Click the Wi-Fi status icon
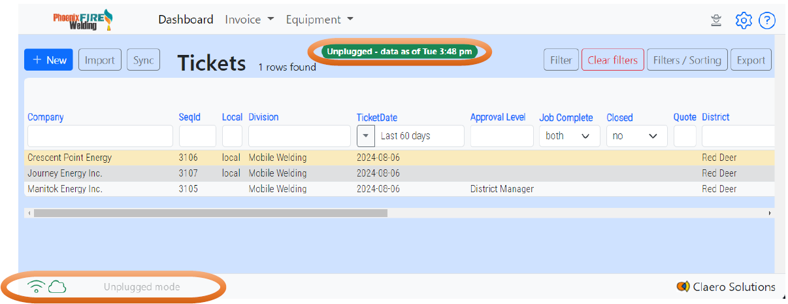788x304 pixels. coord(36,286)
